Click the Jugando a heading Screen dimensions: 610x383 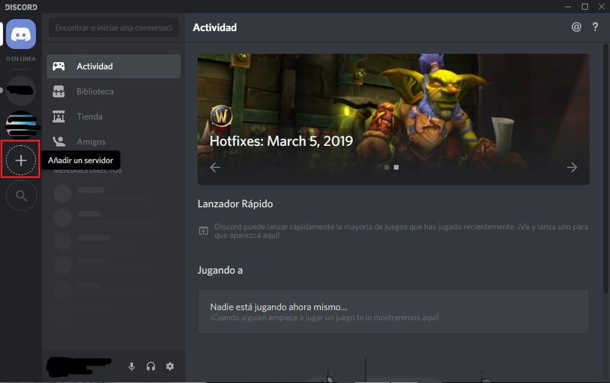[220, 270]
